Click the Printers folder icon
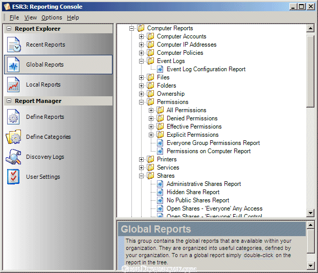 point(150,159)
